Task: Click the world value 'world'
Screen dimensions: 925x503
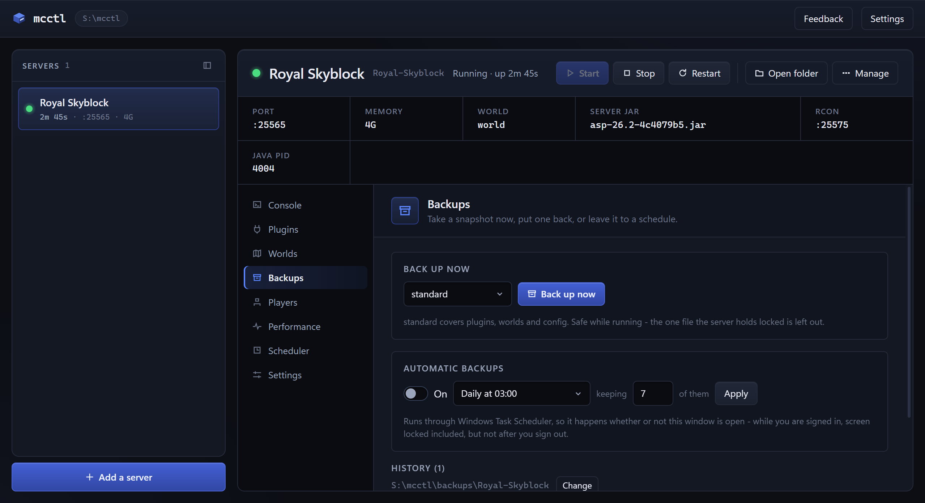Action: click(x=491, y=125)
